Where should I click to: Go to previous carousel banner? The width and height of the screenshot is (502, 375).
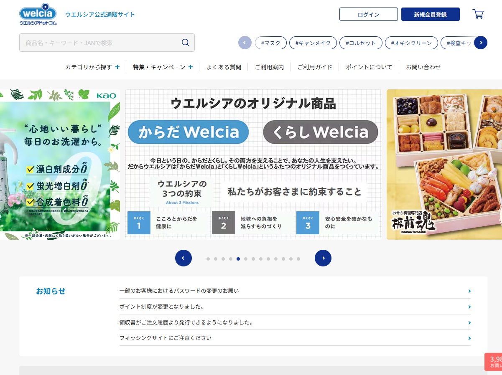183,258
